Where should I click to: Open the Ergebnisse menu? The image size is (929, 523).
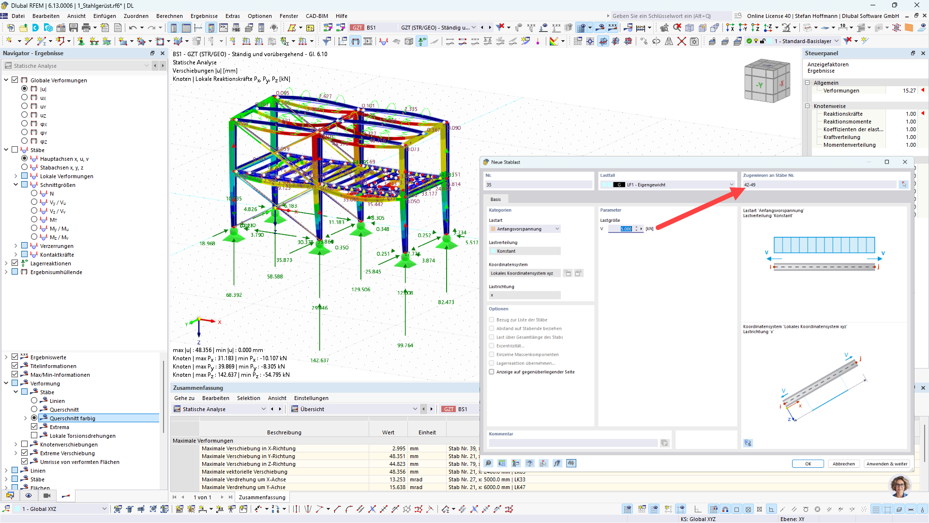(204, 16)
